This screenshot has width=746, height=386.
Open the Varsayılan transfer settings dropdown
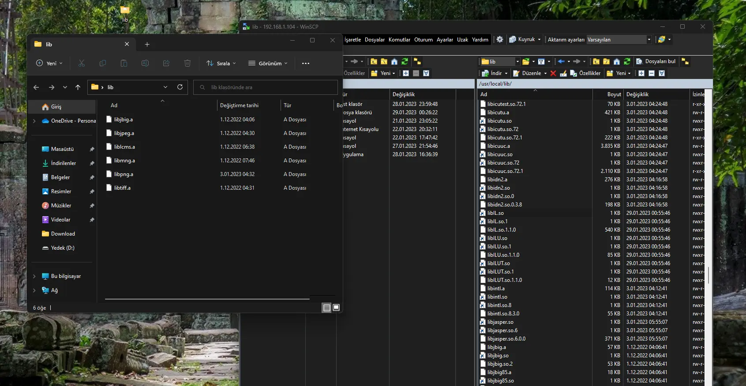coord(649,39)
